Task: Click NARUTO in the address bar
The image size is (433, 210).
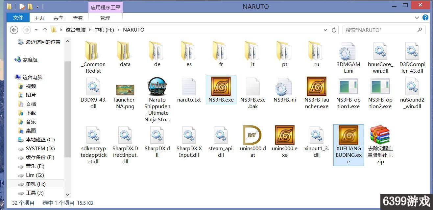Action: [x=133, y=30]
